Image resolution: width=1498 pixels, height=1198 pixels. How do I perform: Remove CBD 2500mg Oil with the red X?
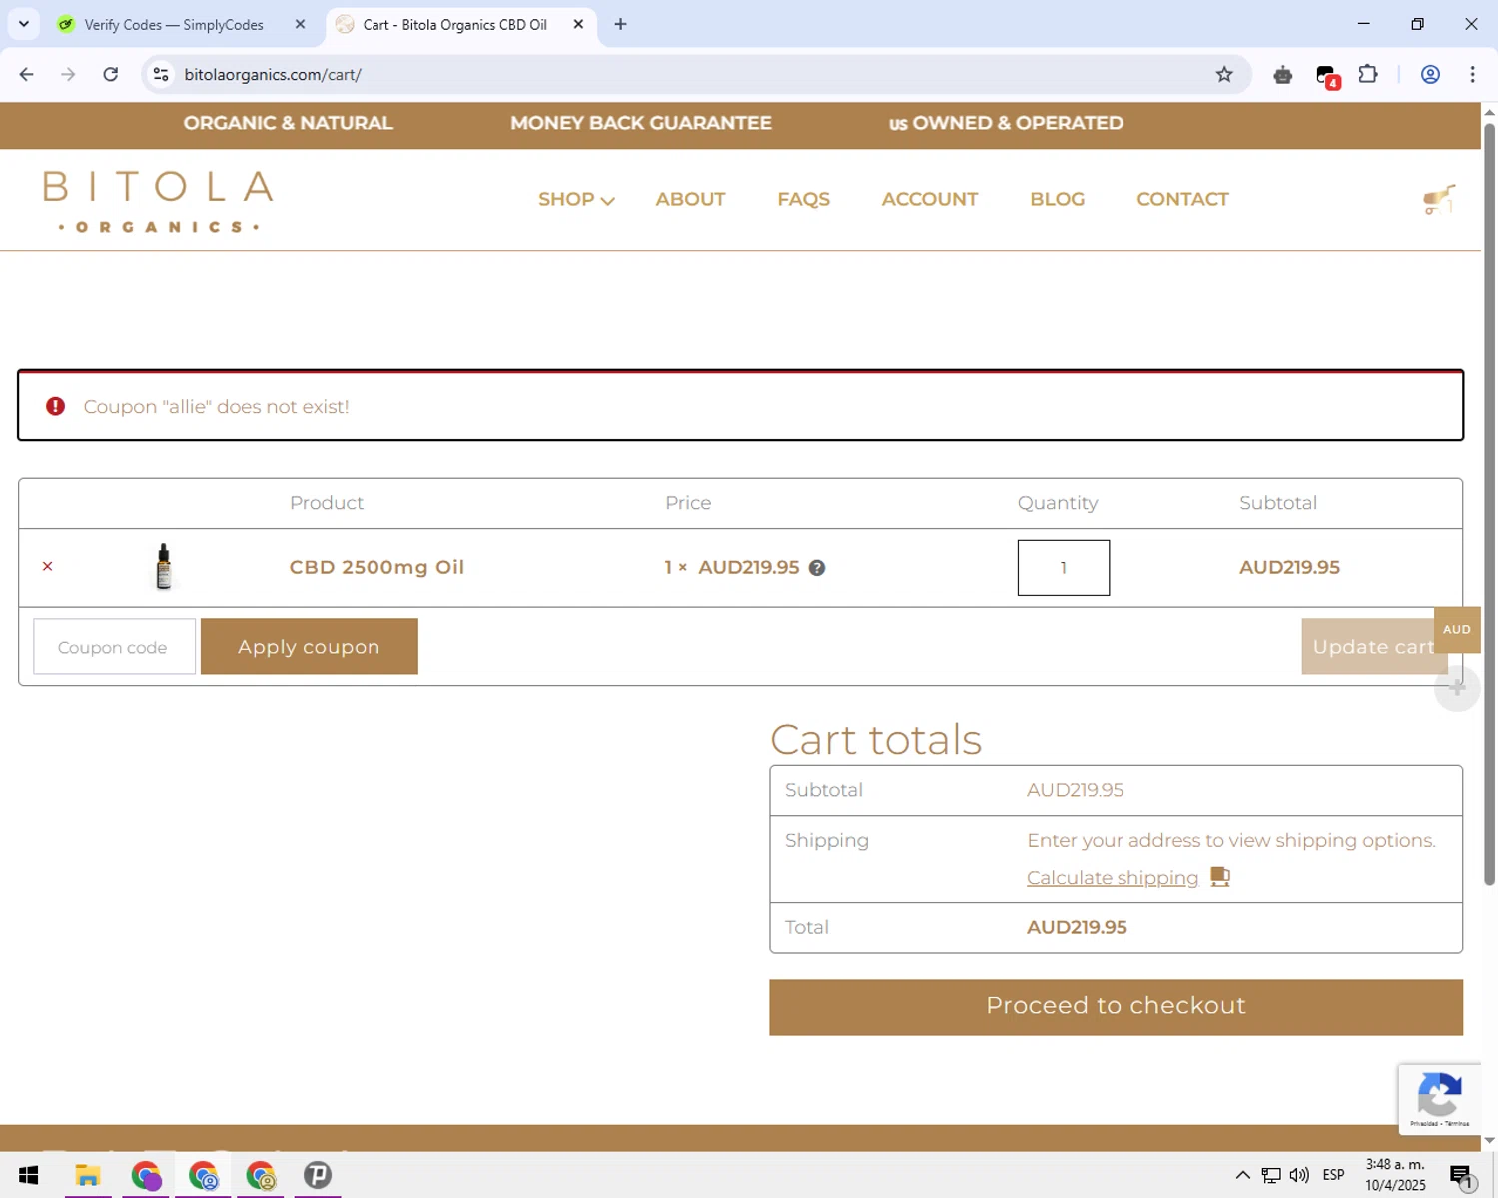47,567
